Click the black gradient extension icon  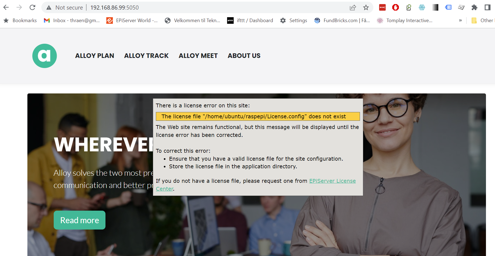435,7
